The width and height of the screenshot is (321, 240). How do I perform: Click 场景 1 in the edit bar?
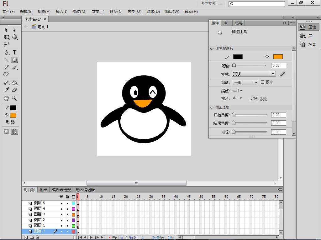pyautogui.click(x=40, y=27)
